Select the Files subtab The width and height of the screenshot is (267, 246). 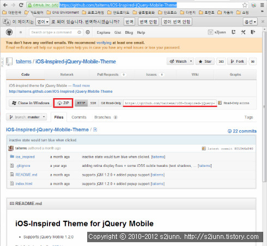[59, 117]
